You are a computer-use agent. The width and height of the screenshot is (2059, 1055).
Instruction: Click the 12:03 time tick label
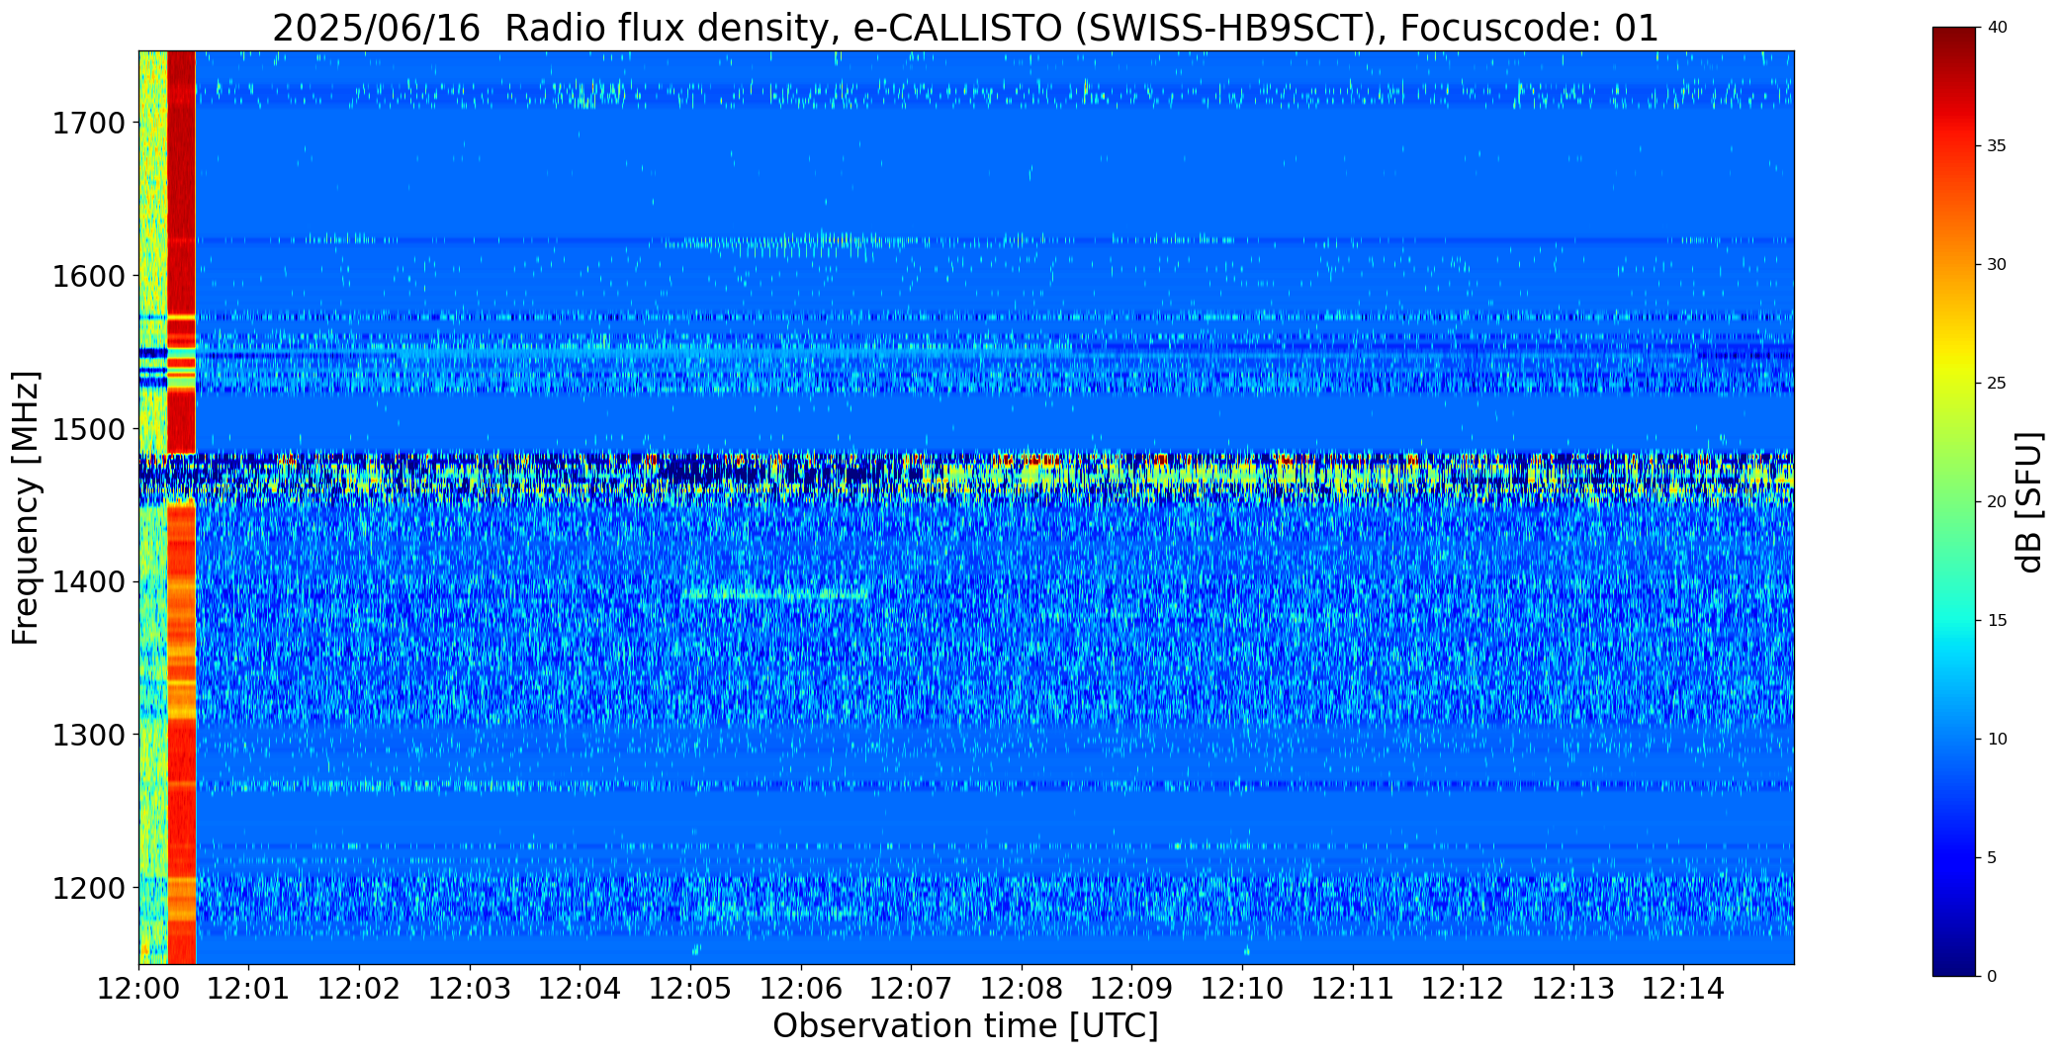click(470, 989)
